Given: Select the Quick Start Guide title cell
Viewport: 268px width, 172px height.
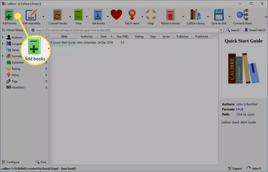Looking at the screenshot, I should 64,42.
